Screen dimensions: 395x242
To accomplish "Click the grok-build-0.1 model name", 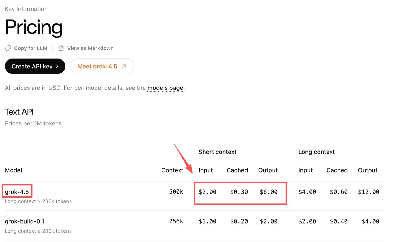I will pos(24,221).
